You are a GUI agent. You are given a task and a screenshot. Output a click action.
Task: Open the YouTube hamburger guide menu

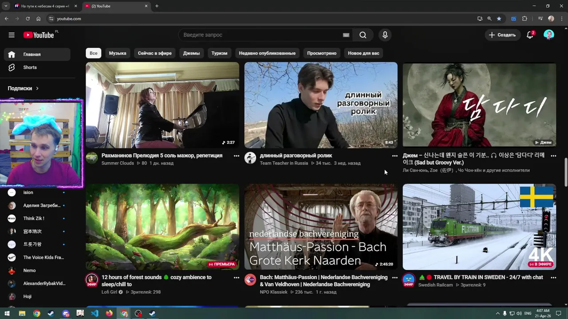point(12,35)
